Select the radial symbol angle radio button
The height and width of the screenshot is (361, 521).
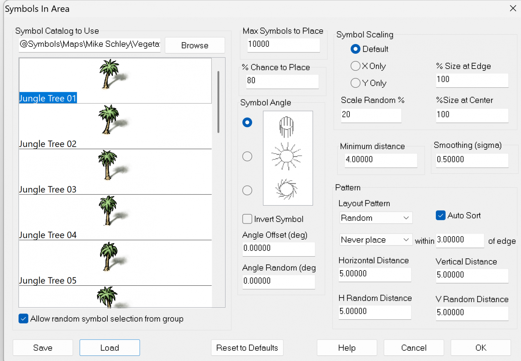pos(247,156)
